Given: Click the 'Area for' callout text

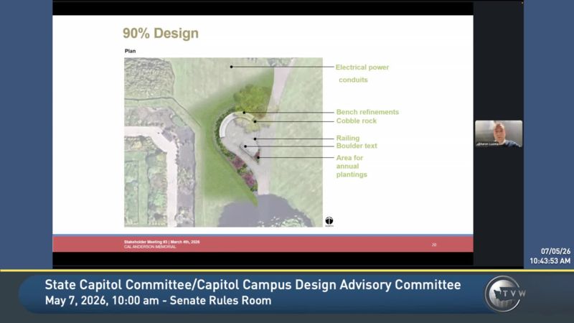Looking at the screenshot, I should tap(349, 158).
